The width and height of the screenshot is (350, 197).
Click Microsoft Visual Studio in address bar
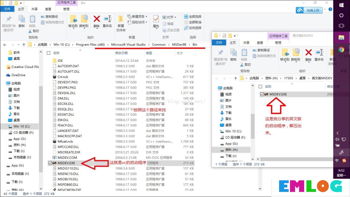128,45
